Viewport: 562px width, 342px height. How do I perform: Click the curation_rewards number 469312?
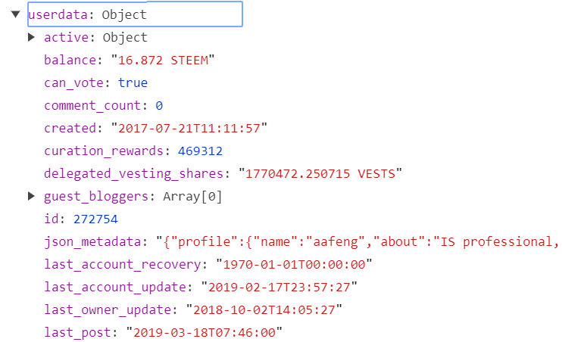pos(201,151)
